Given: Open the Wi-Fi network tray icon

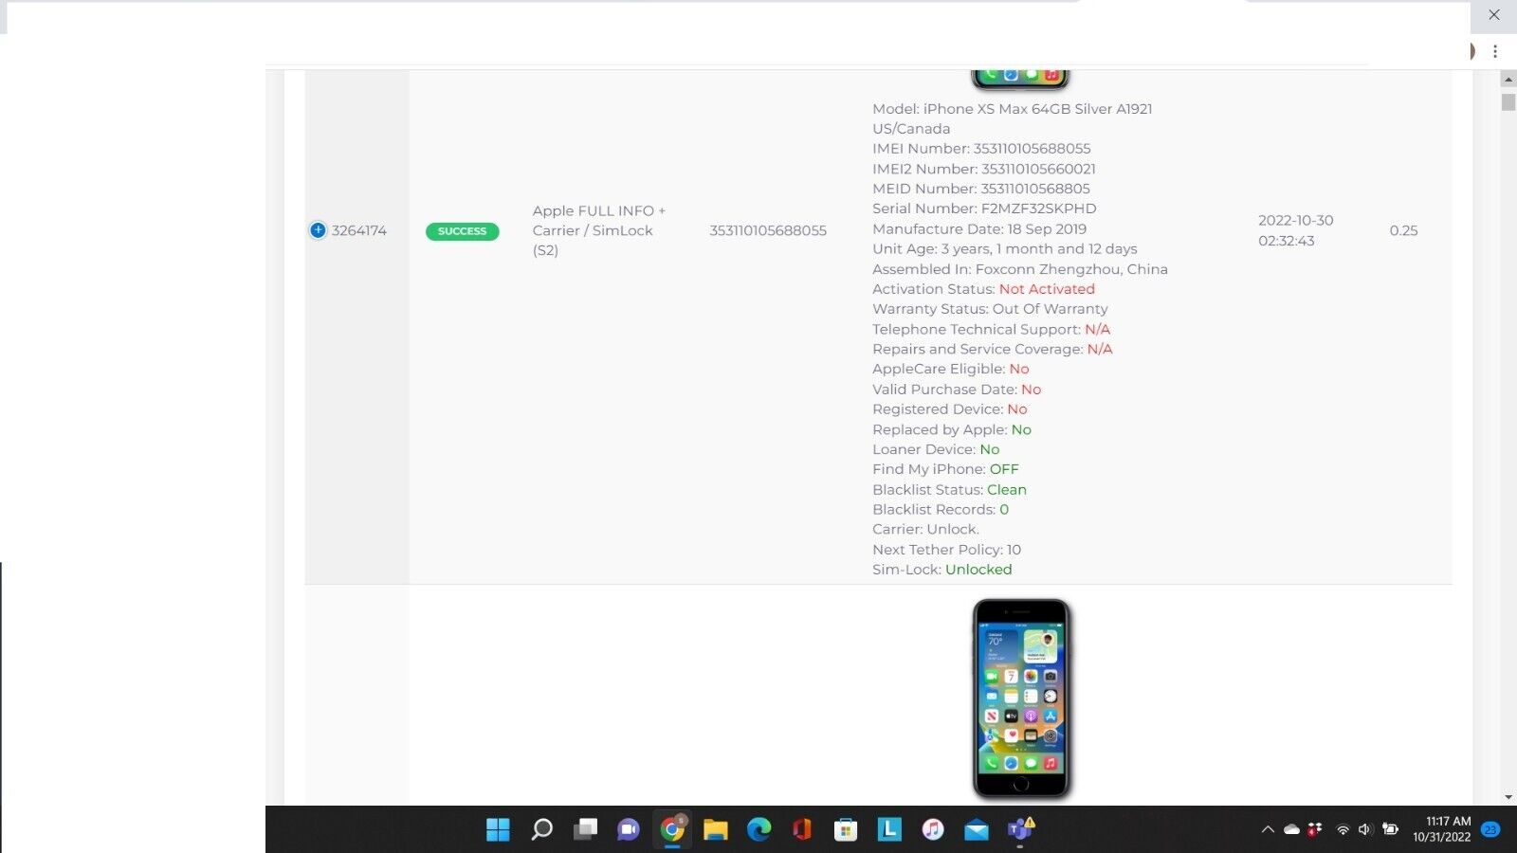Looking at the screenshot, I should coord(1343,829).
